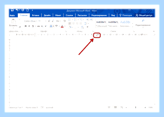Switch to the Вставка tab
Image resolution: width=164 pixels, height=117 pixels.
[35, 15]
